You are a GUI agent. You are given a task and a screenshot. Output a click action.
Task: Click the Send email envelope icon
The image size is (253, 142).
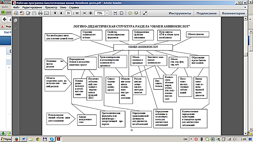tap(46, 13)
